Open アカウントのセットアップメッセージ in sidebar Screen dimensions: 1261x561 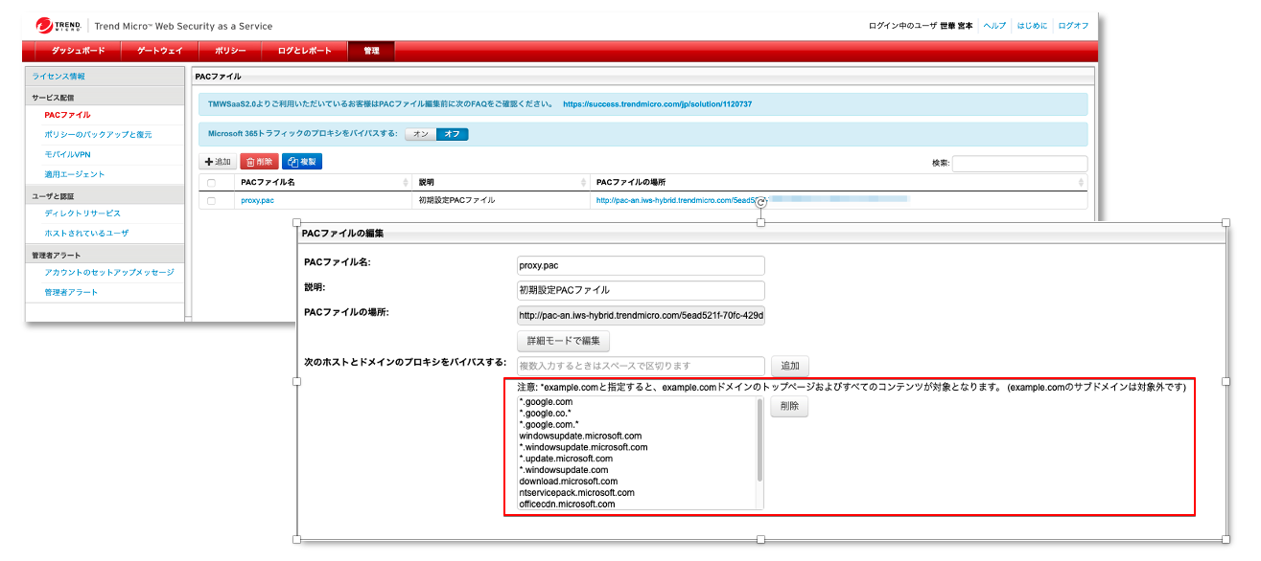point(109,273)
